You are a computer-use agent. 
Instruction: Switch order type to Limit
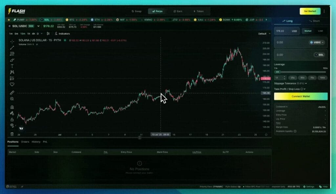click(x=320, y=31)
